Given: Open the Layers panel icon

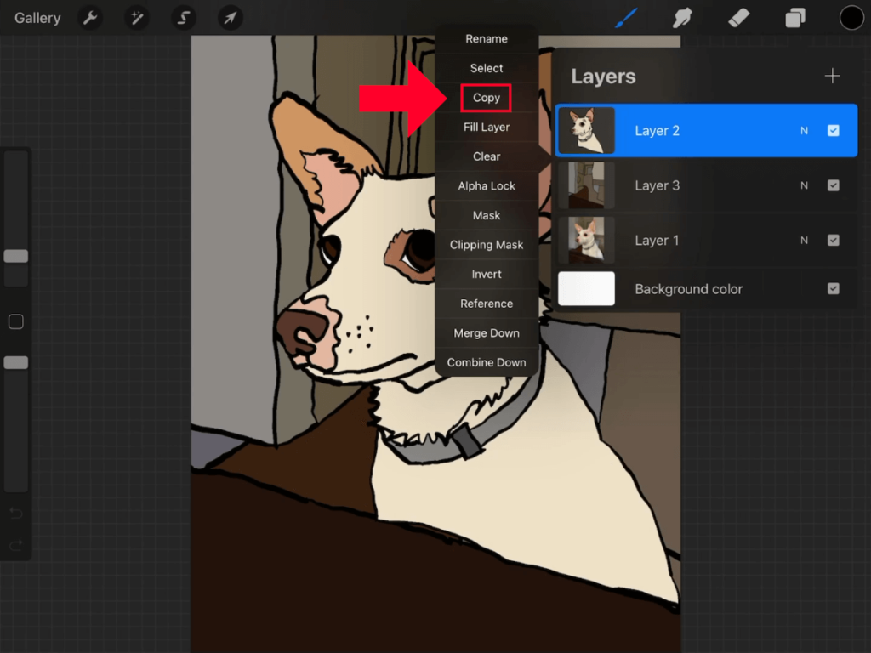Looking at the screenshot, I should point(794,17).
